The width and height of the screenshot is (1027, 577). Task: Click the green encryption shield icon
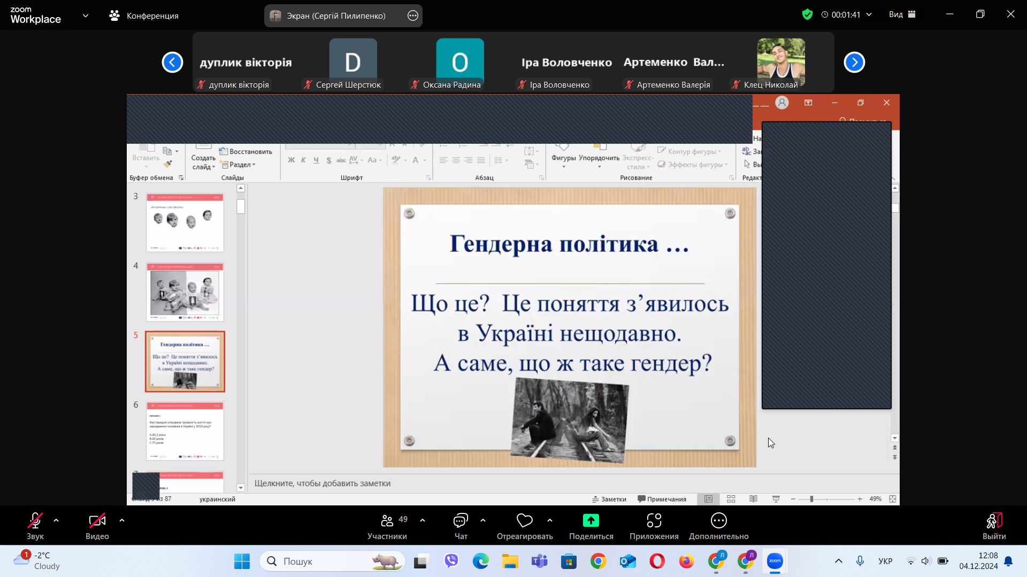click(807, 14)
